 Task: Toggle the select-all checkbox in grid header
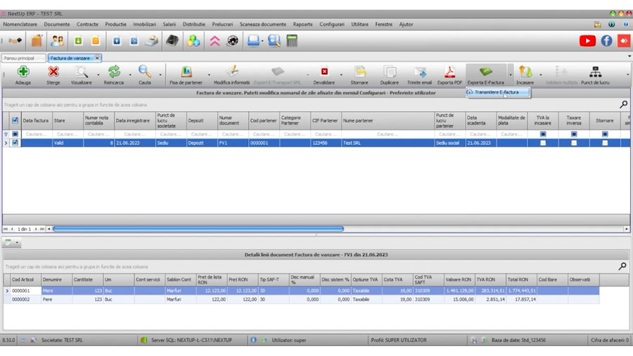15,120
